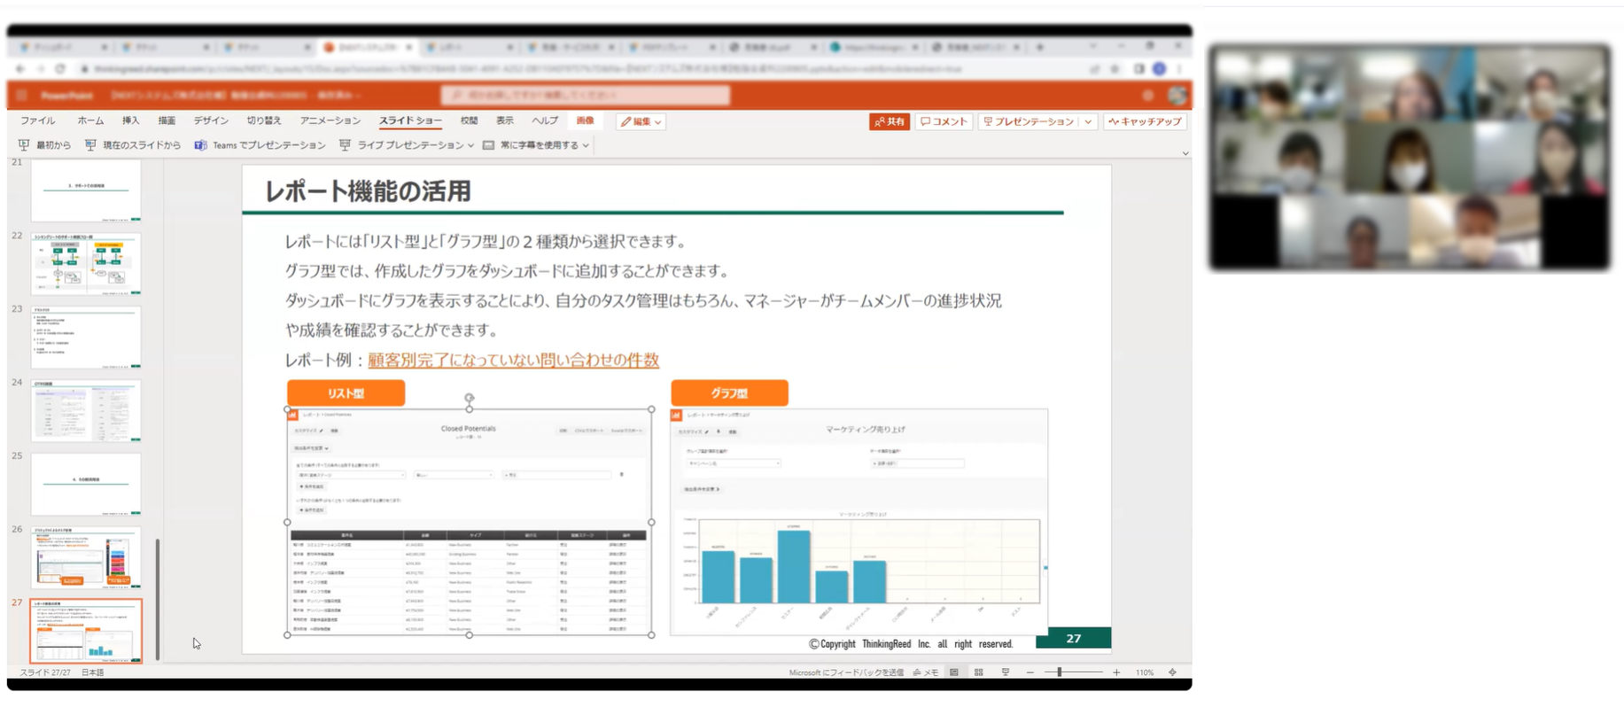The width and height of the screenshot is (1624, 707).
Task: Select slide 23 thumbnail
Action: pyautogui.click(x=86, y=338)
